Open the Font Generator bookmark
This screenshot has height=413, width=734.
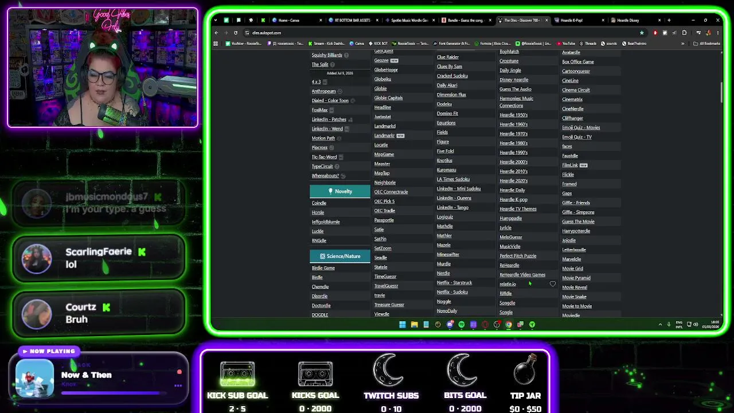(x=451, y=44)
